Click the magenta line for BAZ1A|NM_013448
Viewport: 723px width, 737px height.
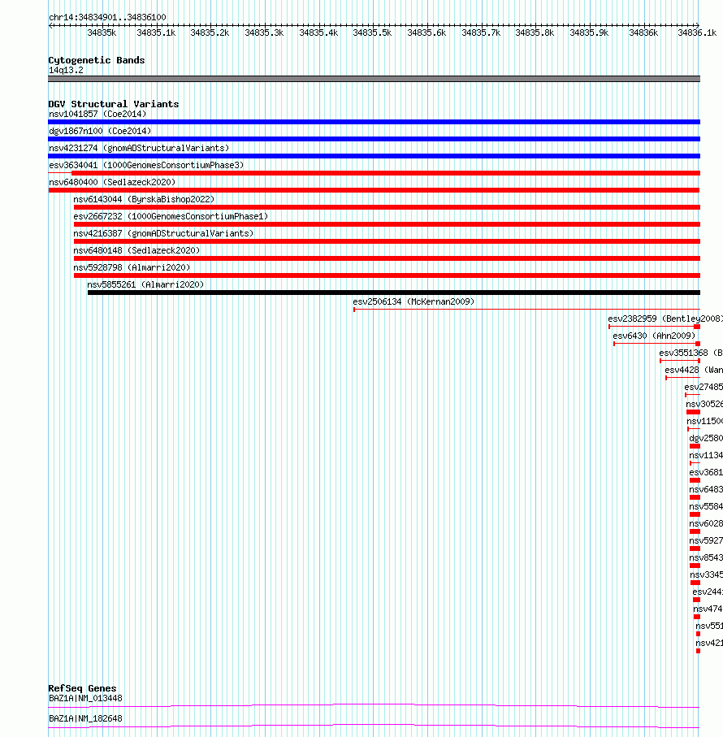click(x=374, y=705)
